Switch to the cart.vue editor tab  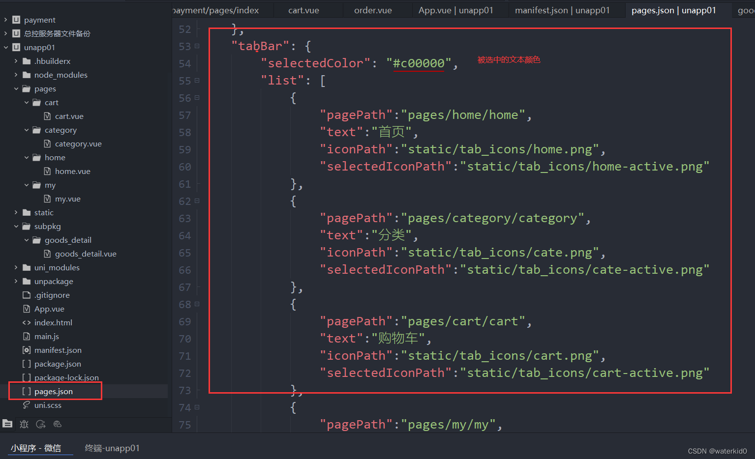click(303, 10)
